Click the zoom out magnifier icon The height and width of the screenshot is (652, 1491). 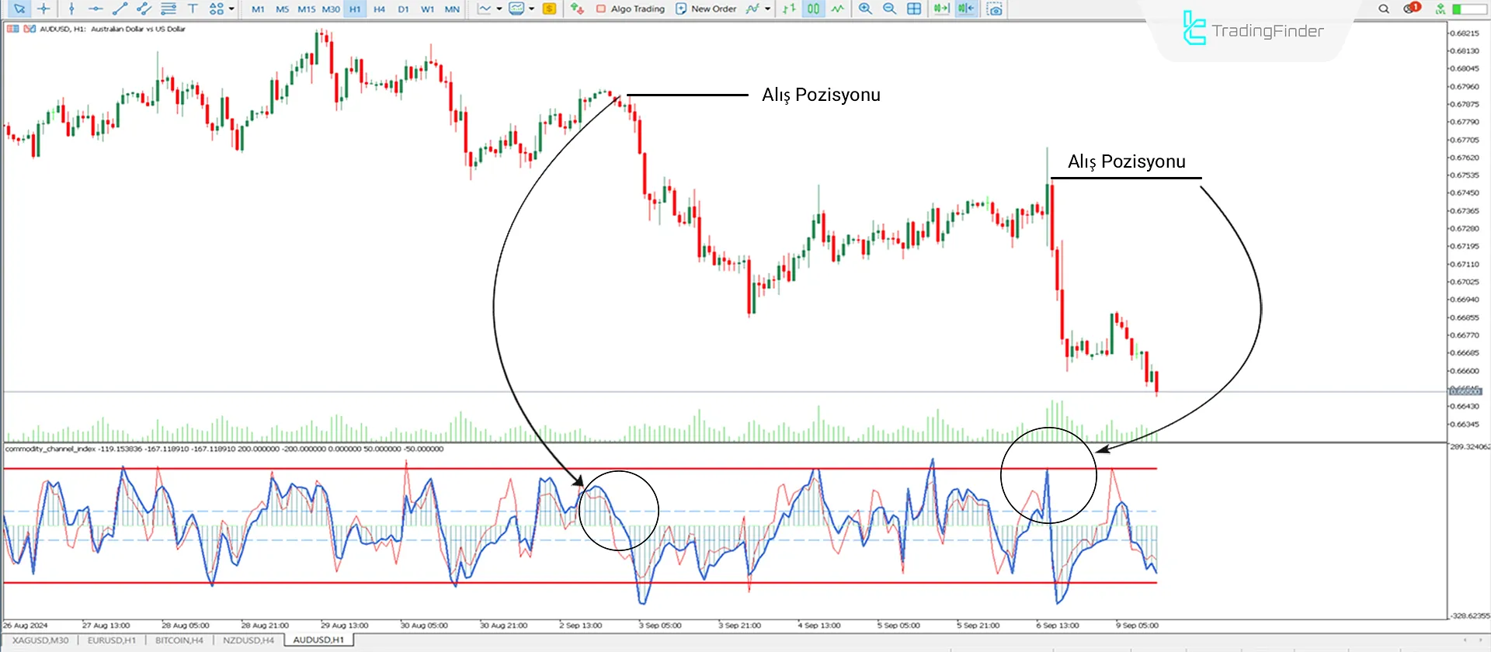890,9
